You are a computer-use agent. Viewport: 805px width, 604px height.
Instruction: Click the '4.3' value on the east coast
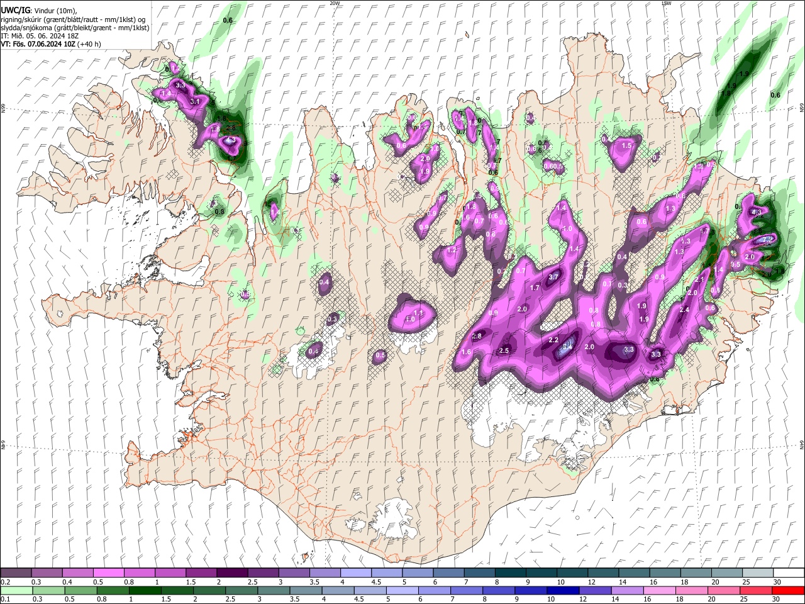pos(757,213)
